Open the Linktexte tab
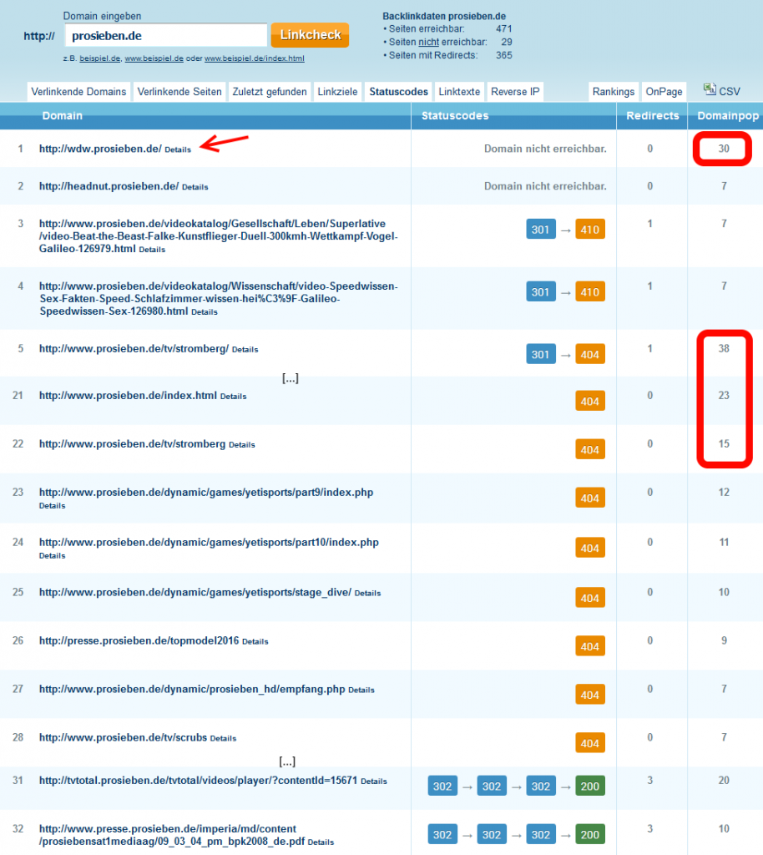 point(459,92)
